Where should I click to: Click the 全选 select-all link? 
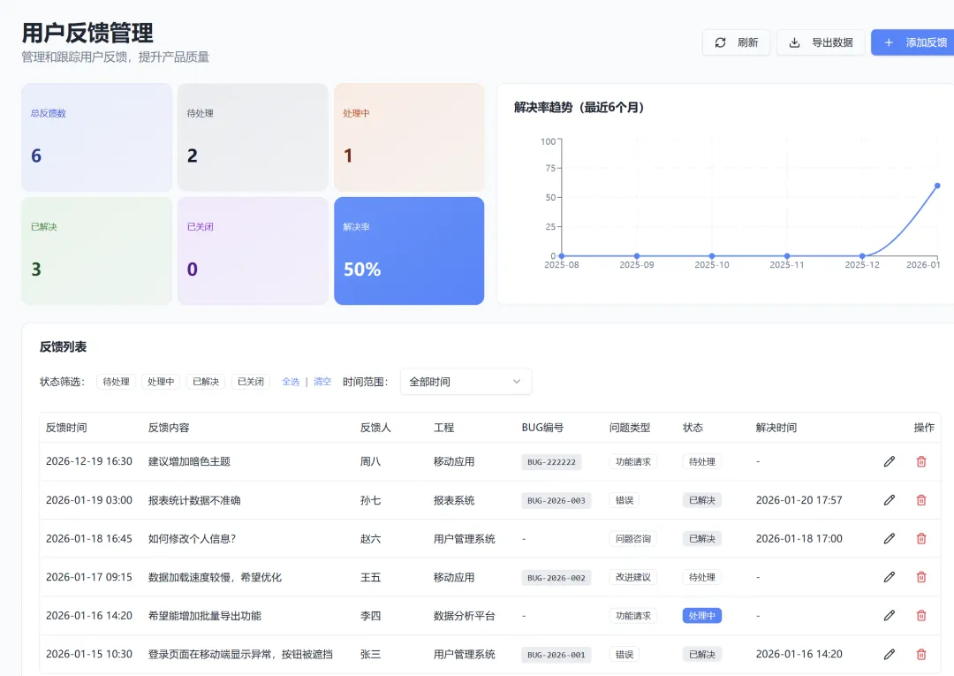291,382
